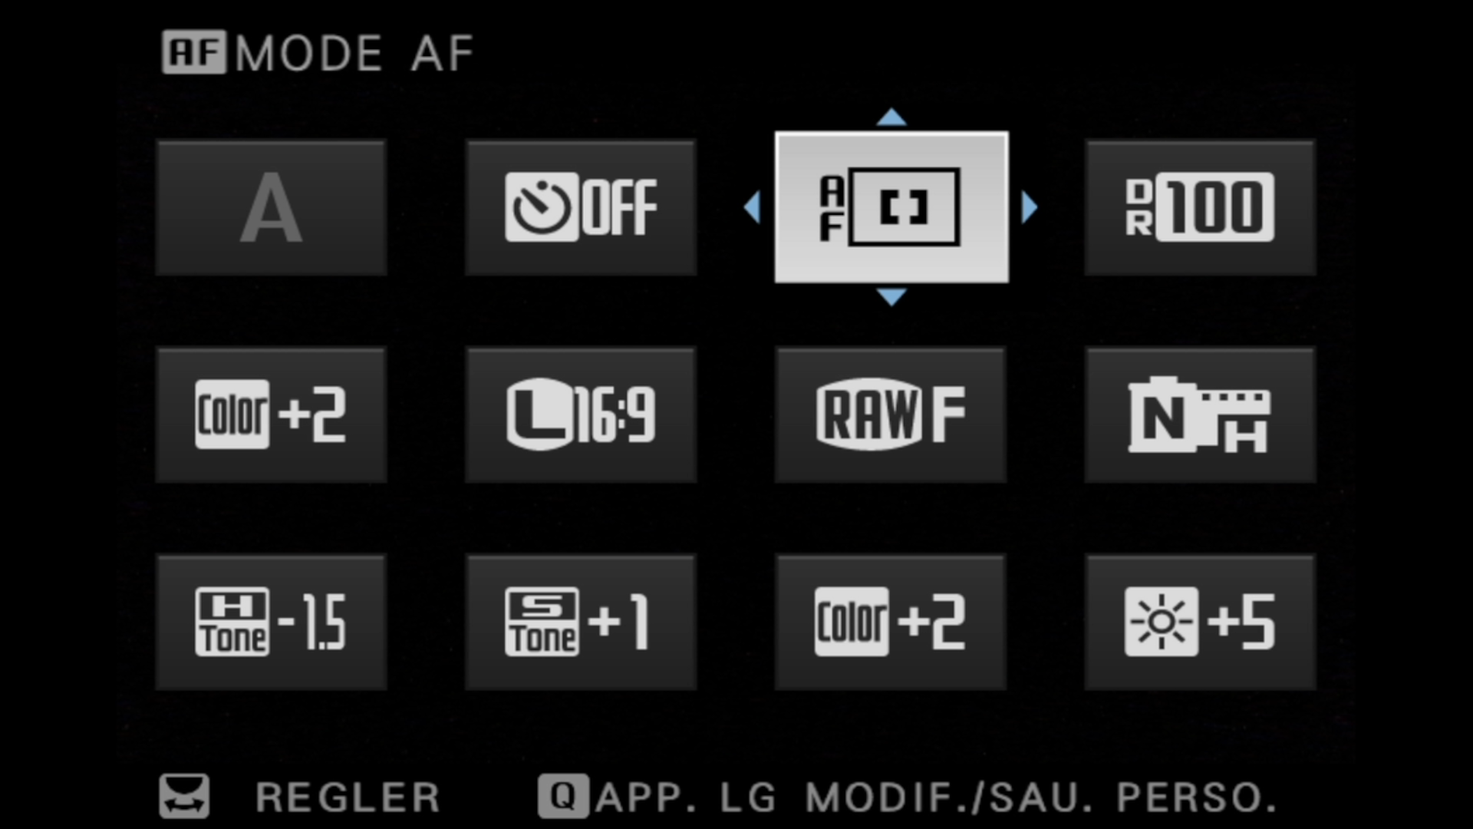
Task: Select the Shadow Tone +1 tile
Action: 581,622
